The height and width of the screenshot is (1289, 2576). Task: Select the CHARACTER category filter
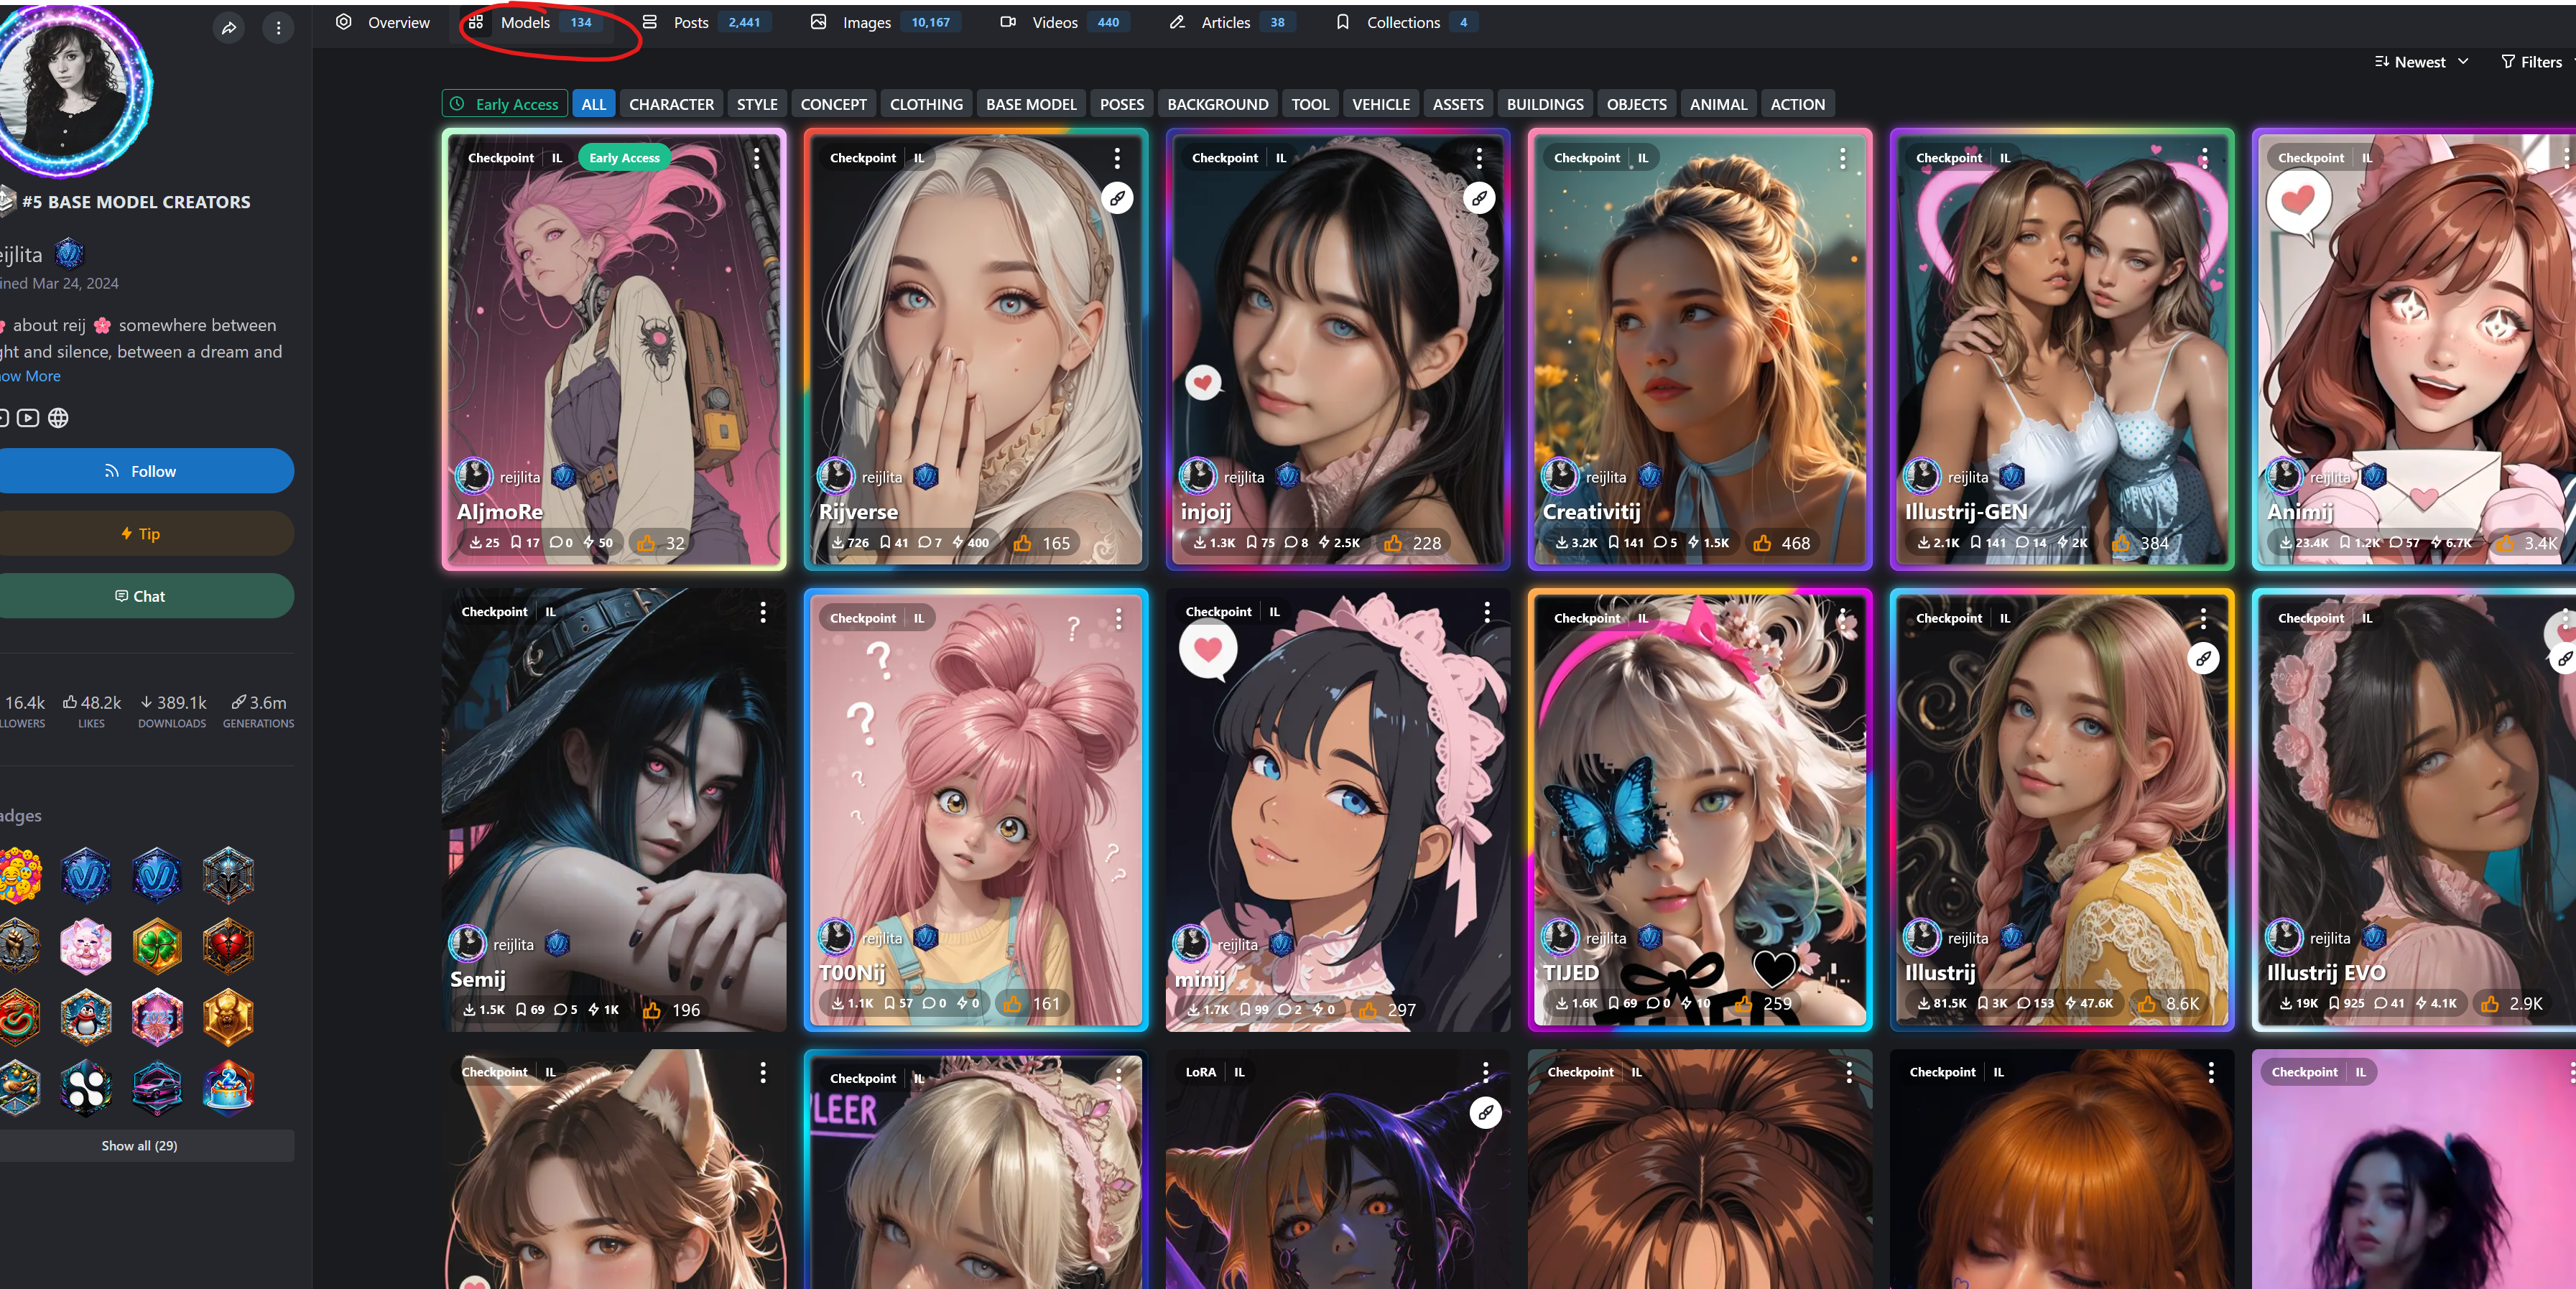click(671, 104)
